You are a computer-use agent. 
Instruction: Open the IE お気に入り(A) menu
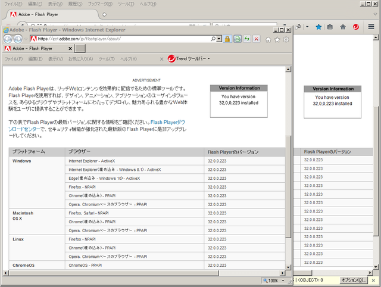click(x=81, y=59)
